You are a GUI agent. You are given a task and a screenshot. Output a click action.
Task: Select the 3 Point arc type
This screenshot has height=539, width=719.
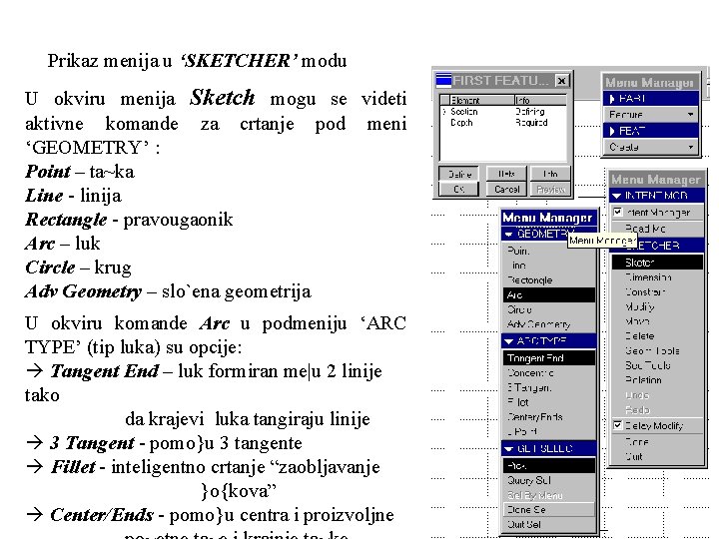coord(549,431)
